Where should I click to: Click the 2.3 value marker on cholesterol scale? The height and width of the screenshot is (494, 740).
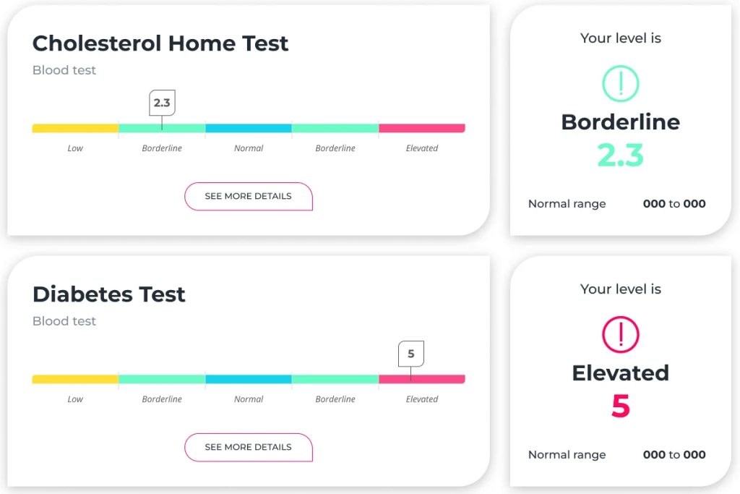[x=162, y=103]
